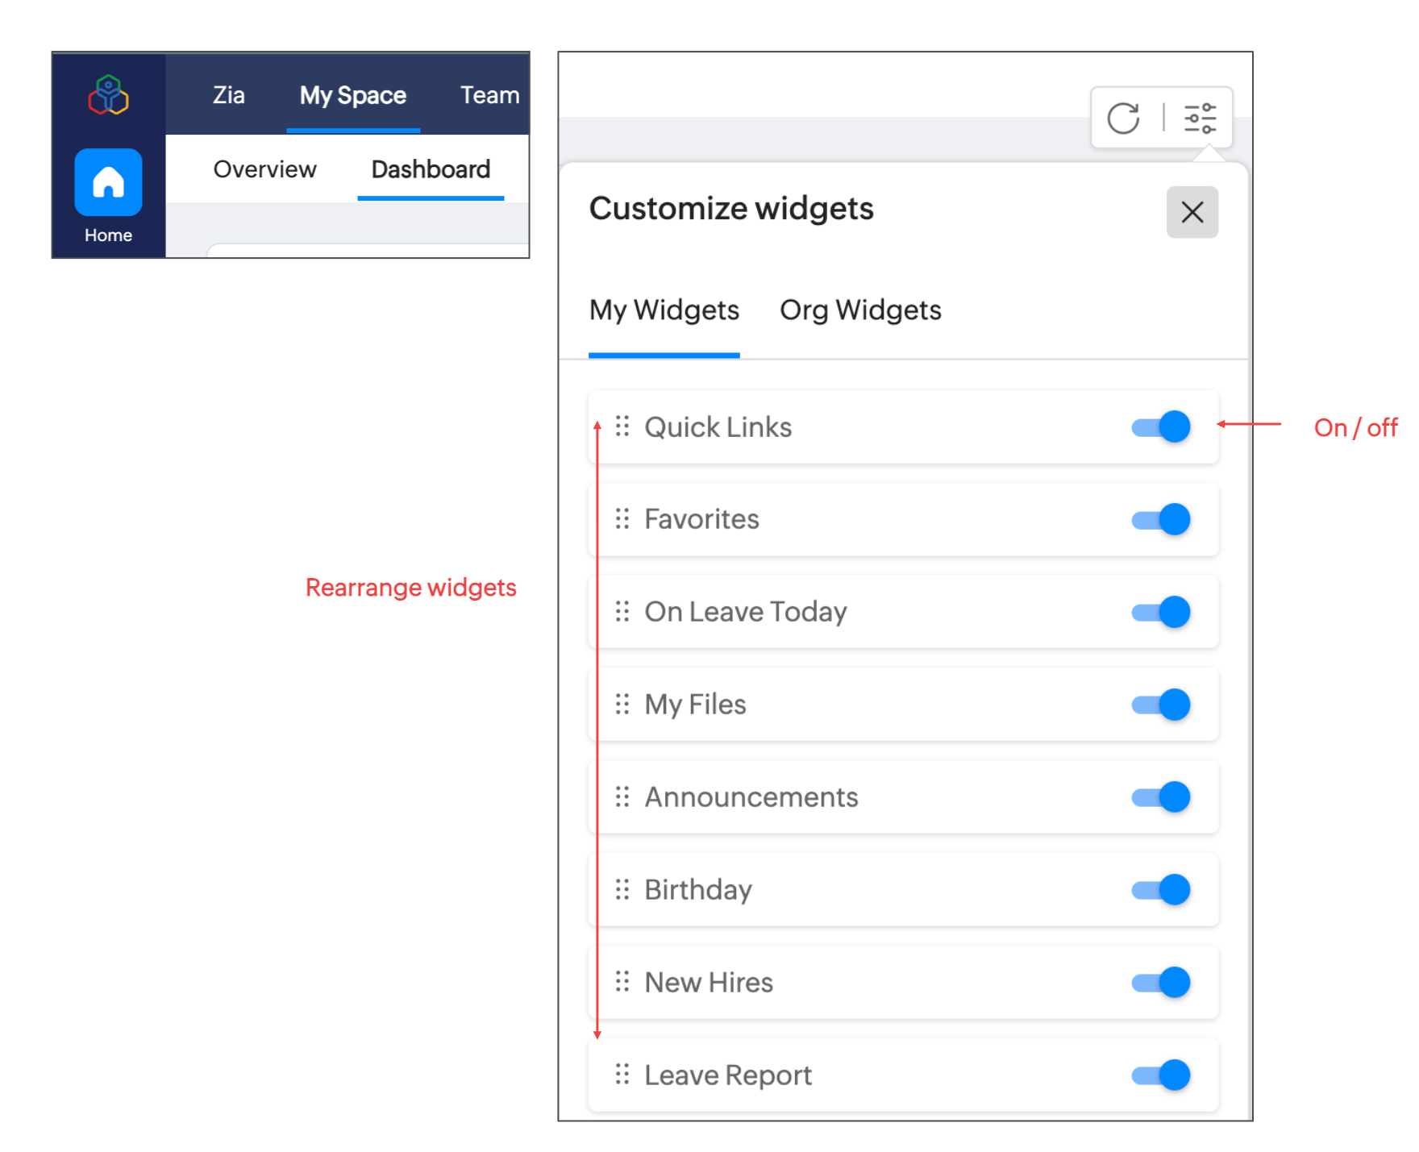Click the refresh dashboard icon
This screenshot has width=1419, height=1152.
(1123, 119)
